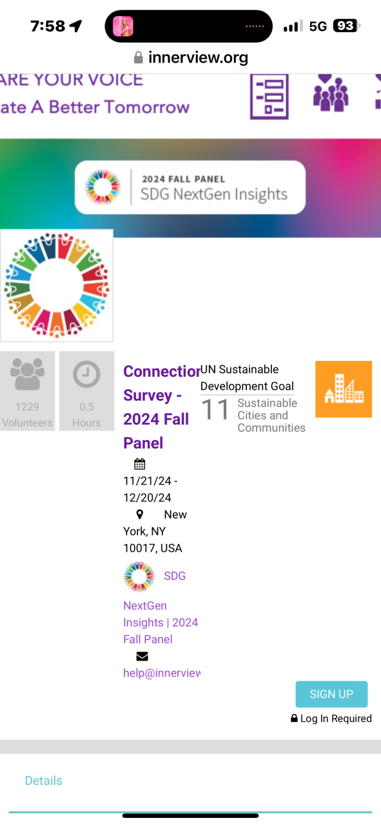Tap the location pin icon near New York

click(140, 515)
